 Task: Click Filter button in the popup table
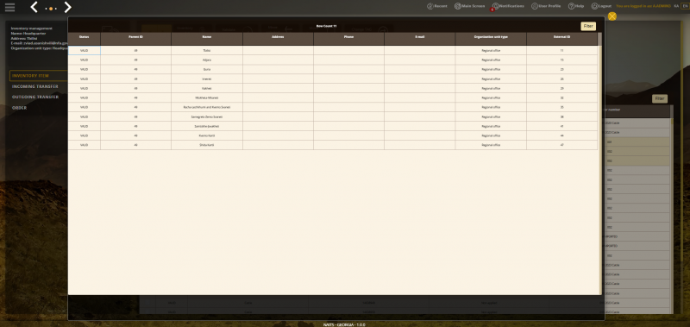pyautogui.click(x=588, y=27)
